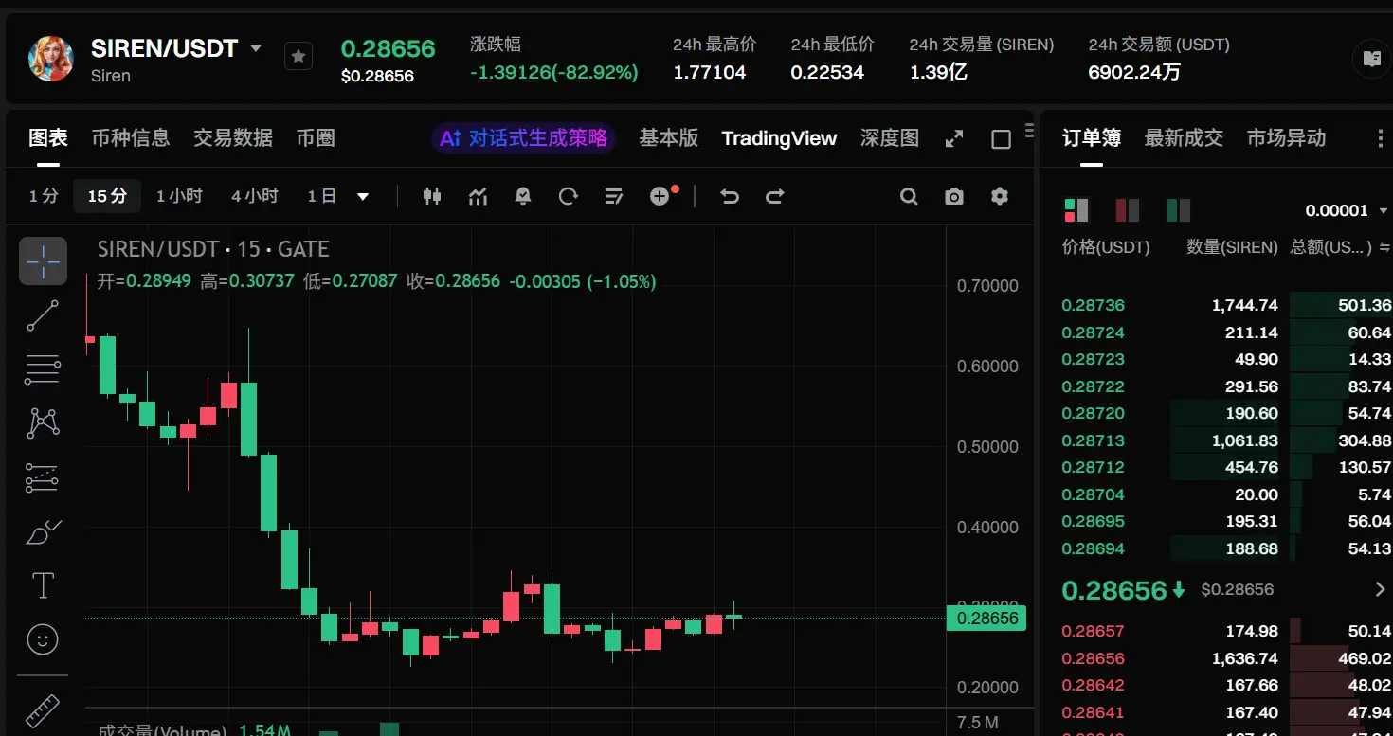Show bids-only order book view
The height and width of the screenshot is (736, 1393).
pyautogui.click(x=1179, y=209)
